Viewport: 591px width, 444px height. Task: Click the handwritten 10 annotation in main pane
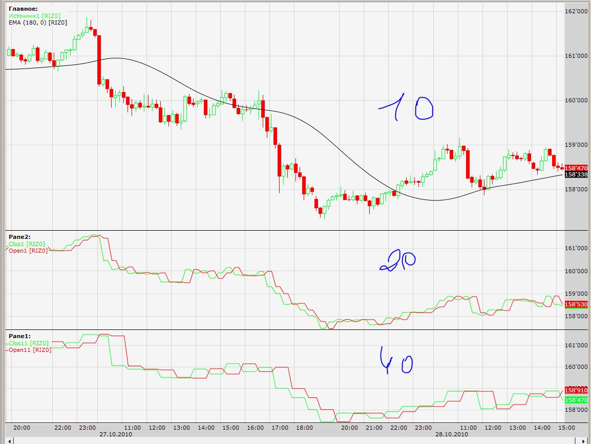[406, 107]
